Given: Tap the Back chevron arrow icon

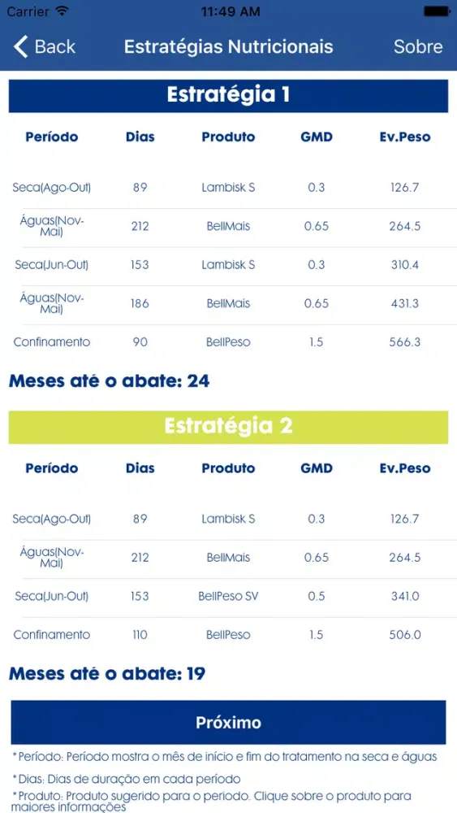Looking at the screenshot, I should (21, 46).
